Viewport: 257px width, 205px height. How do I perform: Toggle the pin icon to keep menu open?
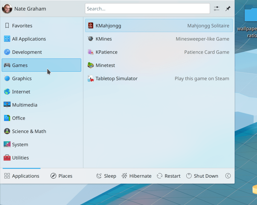click(228, 9)
